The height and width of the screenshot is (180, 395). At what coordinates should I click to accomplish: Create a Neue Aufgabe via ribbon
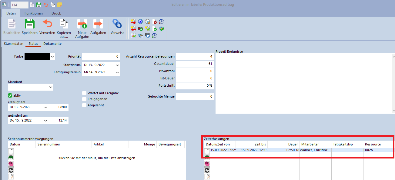click(82, 24)
